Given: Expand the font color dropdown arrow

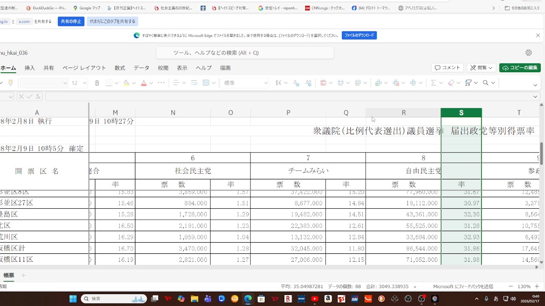Looking at the screenshot, I should (x=152, y=83).
